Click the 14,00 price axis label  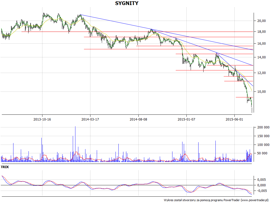pyautogui.click(x=261, y=57)
